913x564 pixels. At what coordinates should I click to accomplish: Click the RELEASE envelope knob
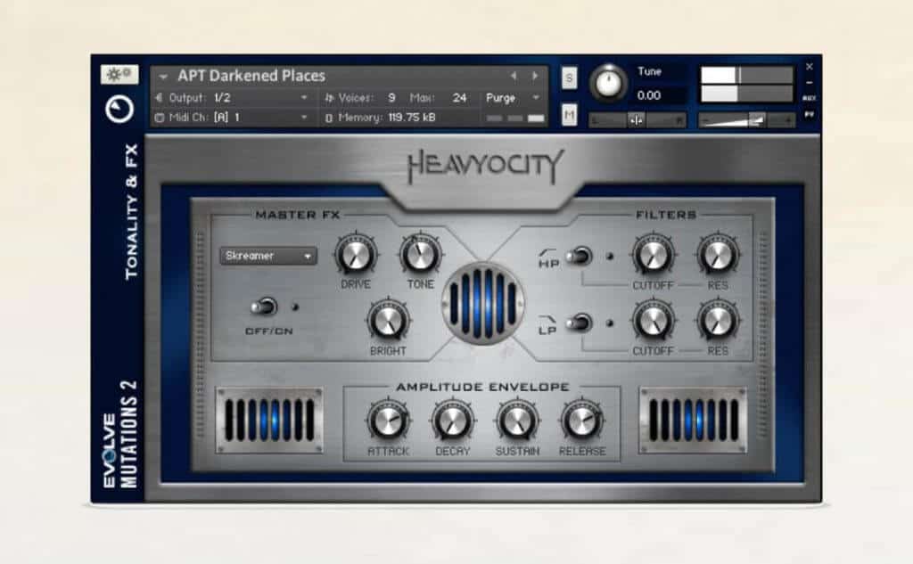point(581,421)
